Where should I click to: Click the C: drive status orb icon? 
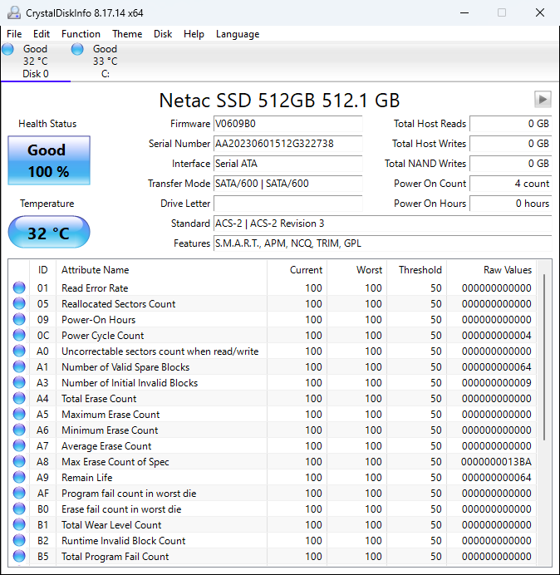click(x=77, y=50)
